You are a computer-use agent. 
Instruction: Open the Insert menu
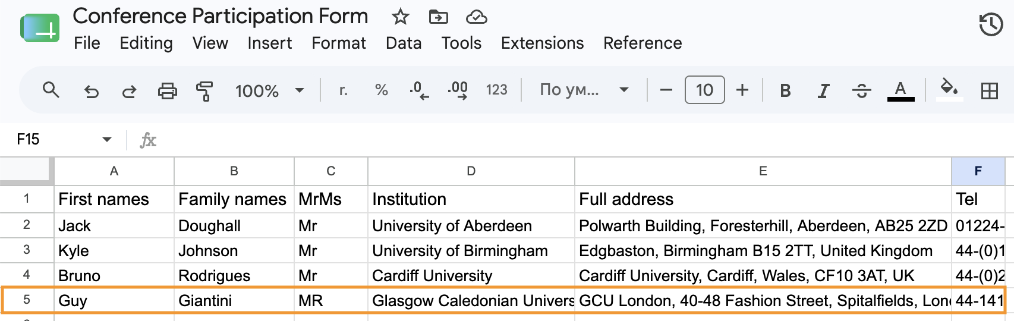[270, 43]
